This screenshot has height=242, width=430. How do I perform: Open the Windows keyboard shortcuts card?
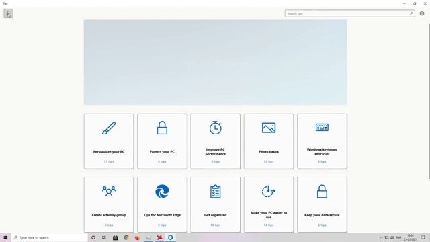(x=322, y=141)
